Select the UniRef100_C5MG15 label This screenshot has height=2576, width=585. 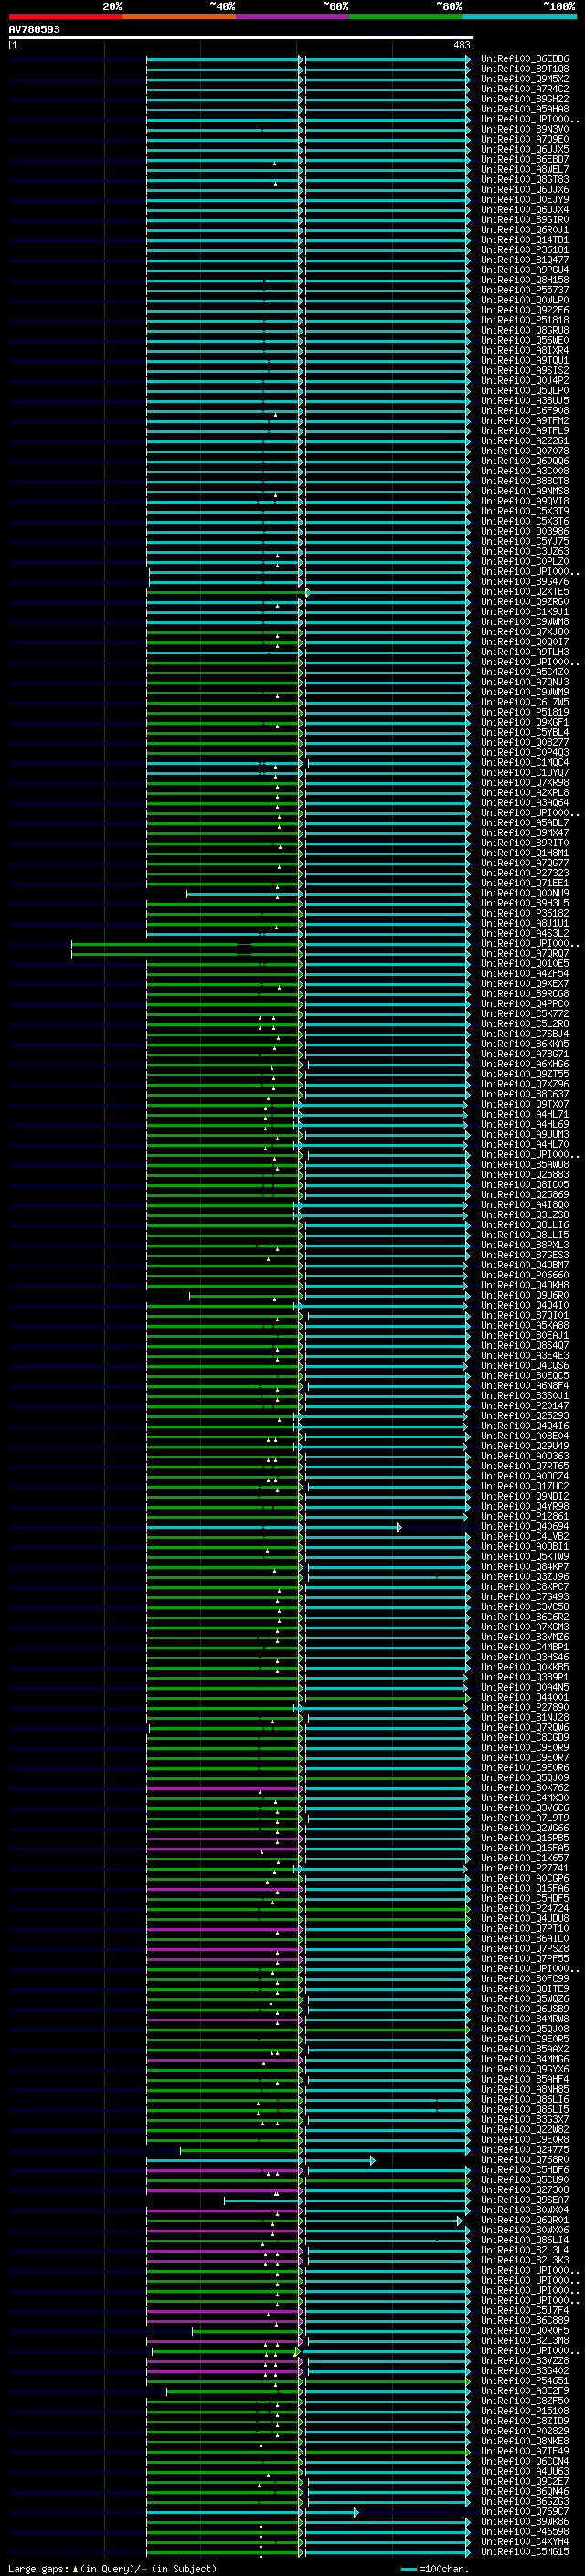[x=524, y=2551]
